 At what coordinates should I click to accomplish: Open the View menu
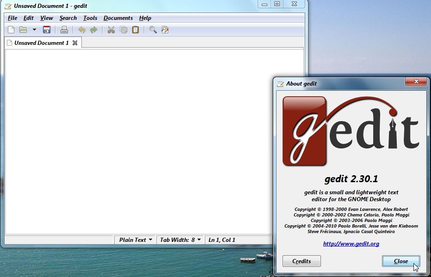click(x=46, y=18)
